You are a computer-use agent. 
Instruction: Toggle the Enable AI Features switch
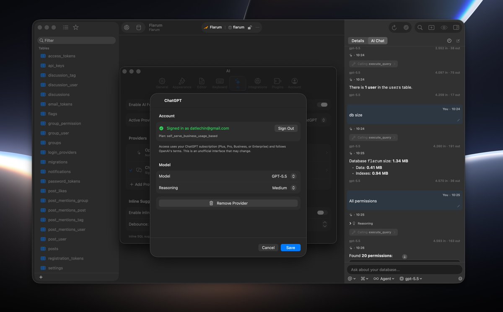pyautogui.click(x=322, y=105)
